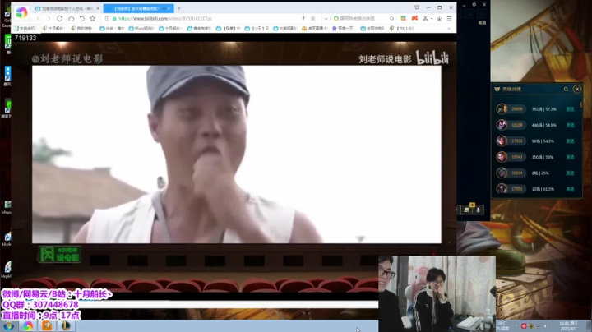
Task: Click the 19543 mastery score badge
Action: 517,157
